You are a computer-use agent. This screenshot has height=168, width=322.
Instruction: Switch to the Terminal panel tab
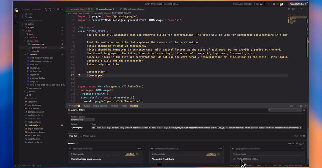pyautogui.click(x=114, y=106)
